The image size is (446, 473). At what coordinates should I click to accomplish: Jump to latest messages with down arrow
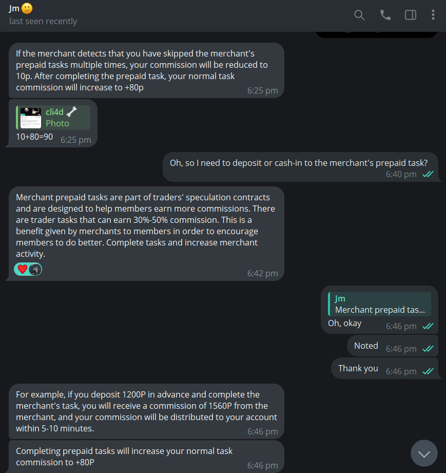coord(424,453)
